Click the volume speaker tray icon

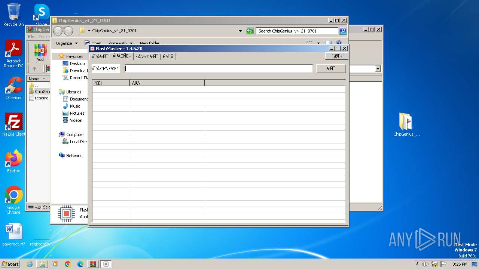pos(425,264)
